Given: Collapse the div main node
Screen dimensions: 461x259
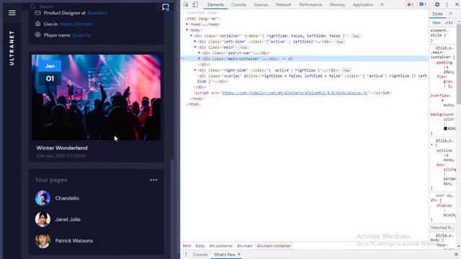Looking at the screenshot, I should 195,47.
